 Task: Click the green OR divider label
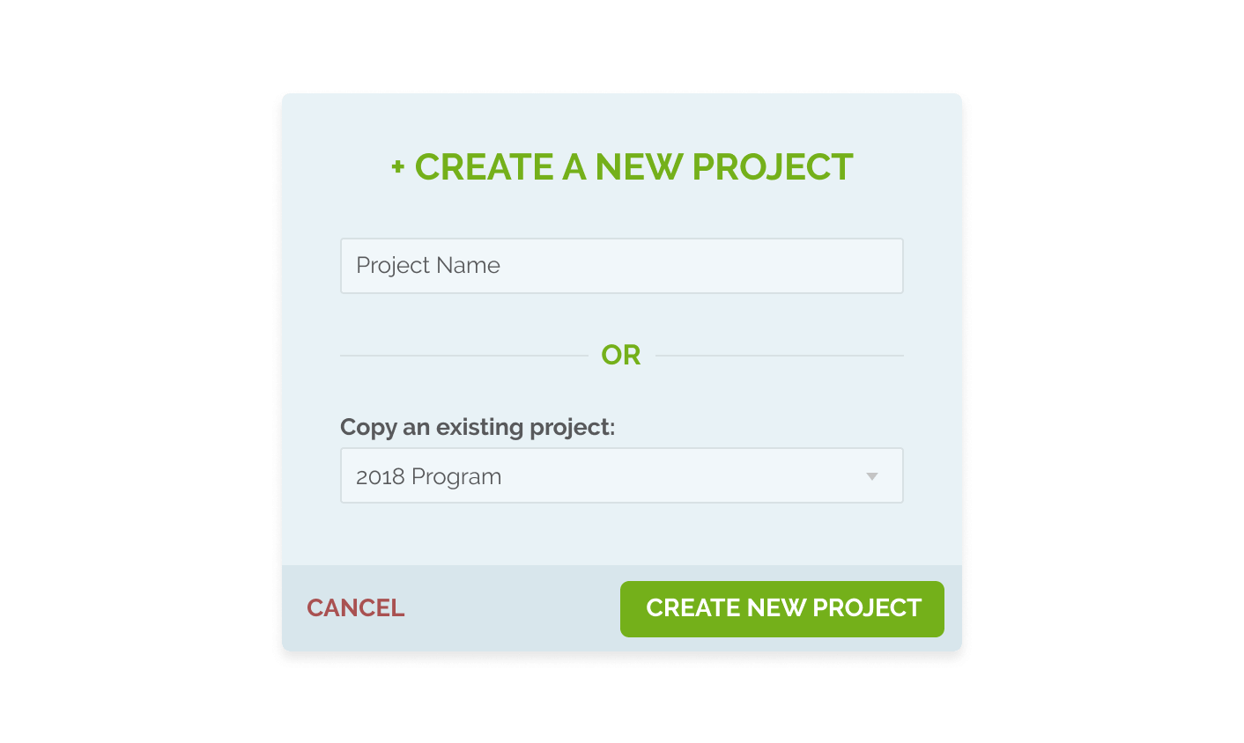pos(621,356)
